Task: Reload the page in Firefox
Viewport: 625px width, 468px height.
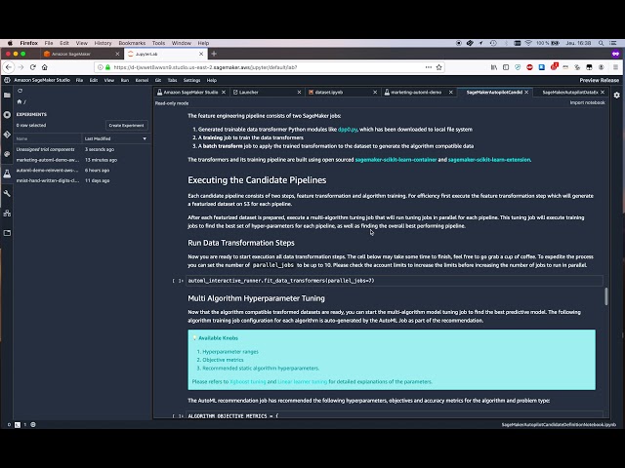Action: pyautogui.click(x=32, y=67)
